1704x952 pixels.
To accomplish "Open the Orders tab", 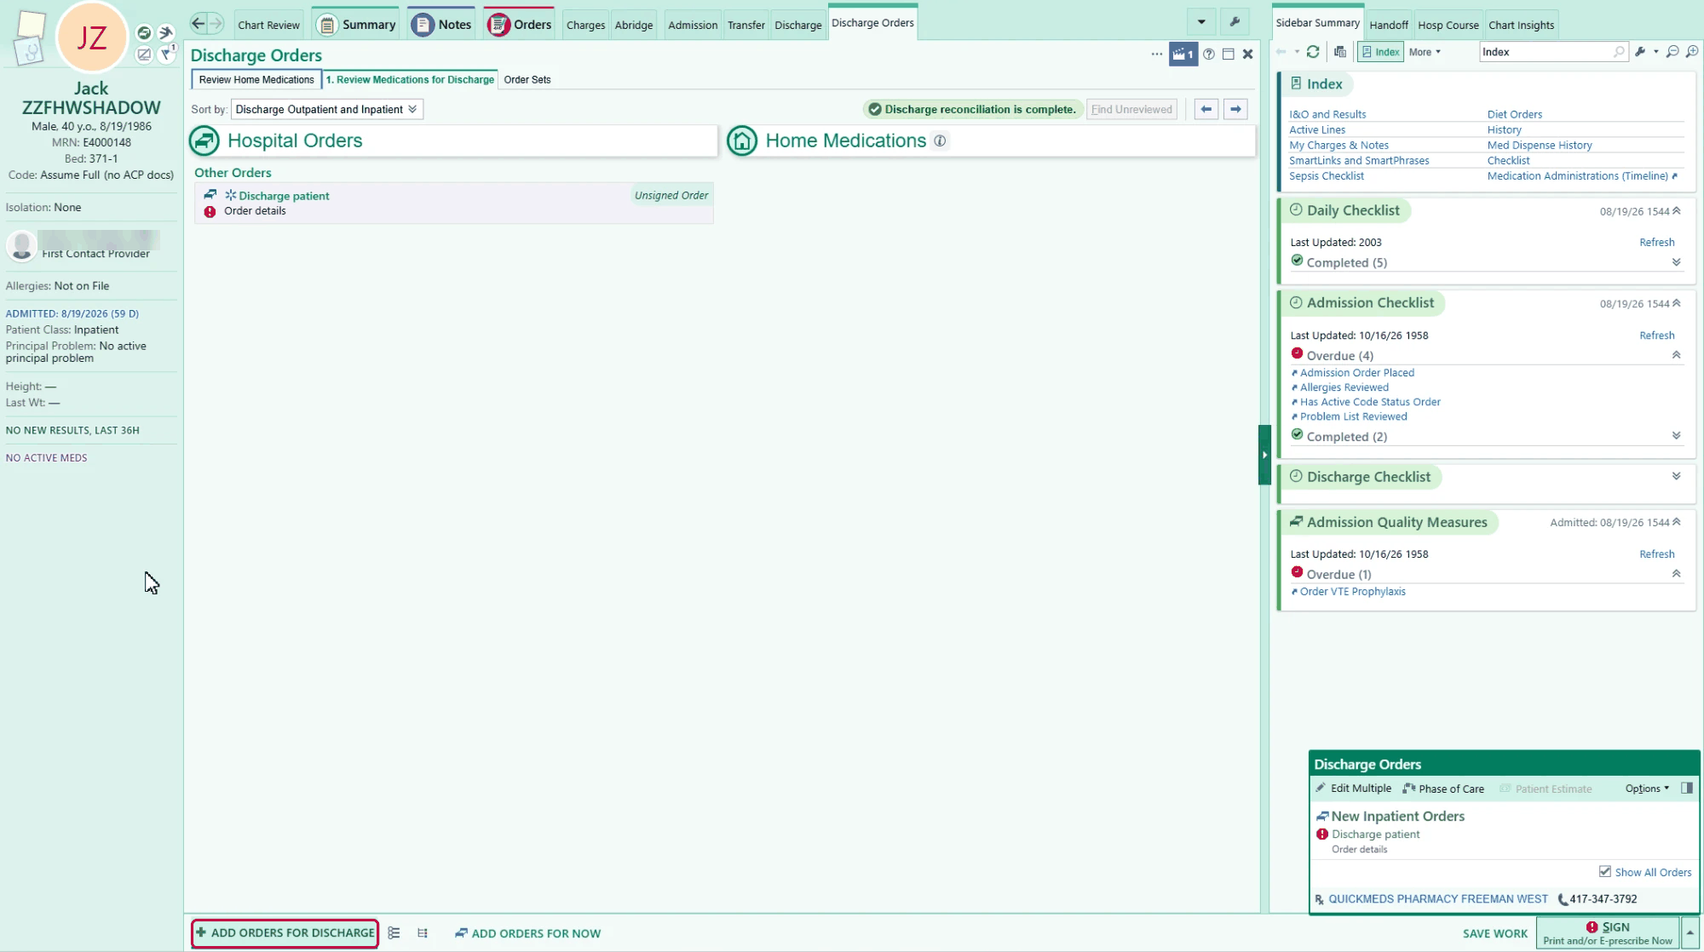I will tap(520, 25).
